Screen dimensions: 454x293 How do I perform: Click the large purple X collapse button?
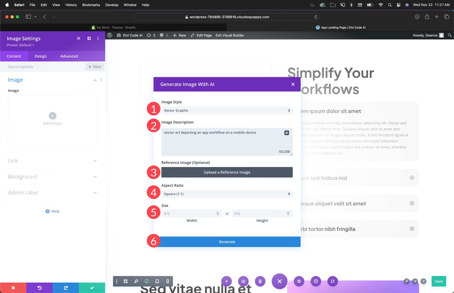(x=279, y=281)
